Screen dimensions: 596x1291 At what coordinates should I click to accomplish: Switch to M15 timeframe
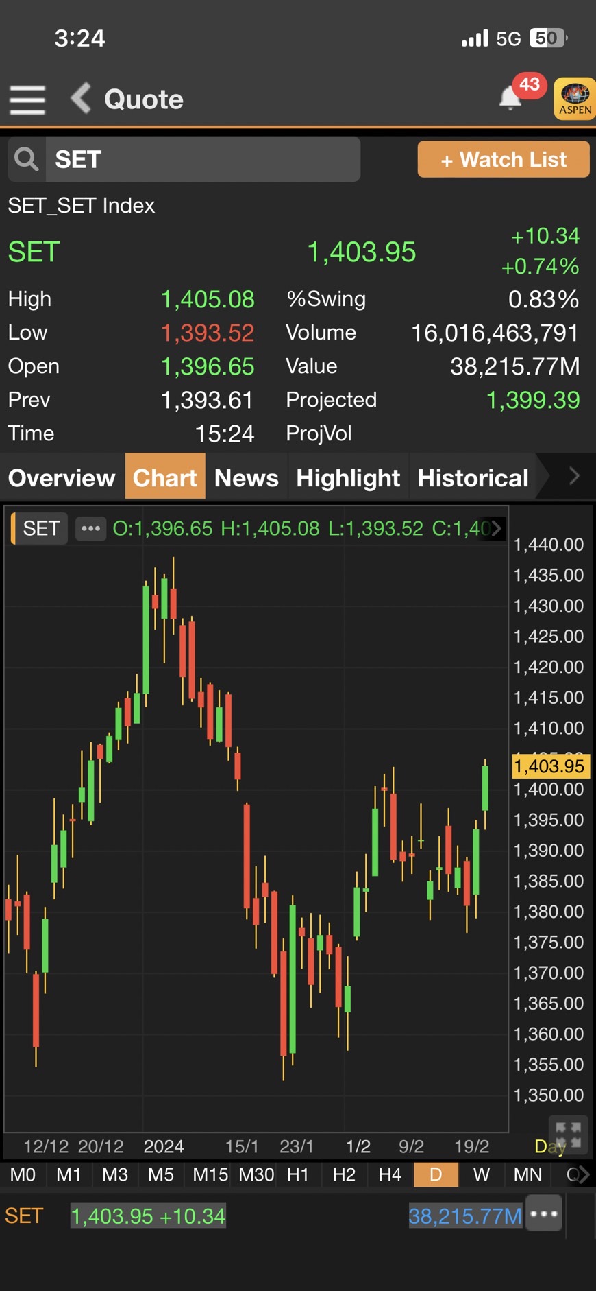click(x=210, y=1174)
